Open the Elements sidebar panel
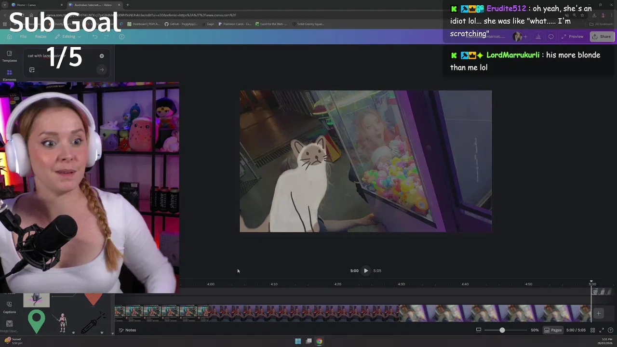 9,75
